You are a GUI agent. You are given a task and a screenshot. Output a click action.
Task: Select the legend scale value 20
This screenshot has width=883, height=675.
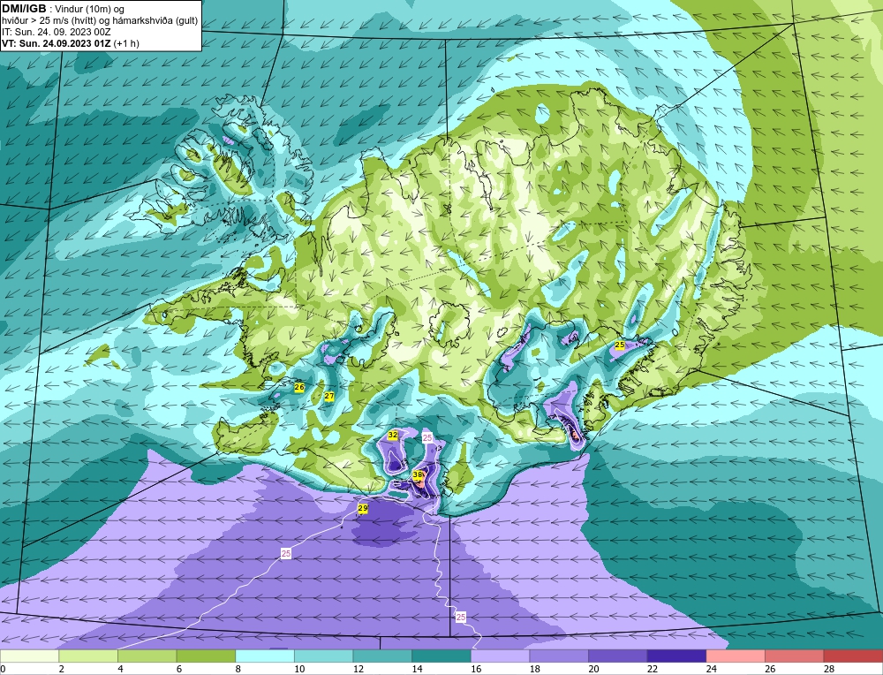pyautogui.click(x=593, y=669)
